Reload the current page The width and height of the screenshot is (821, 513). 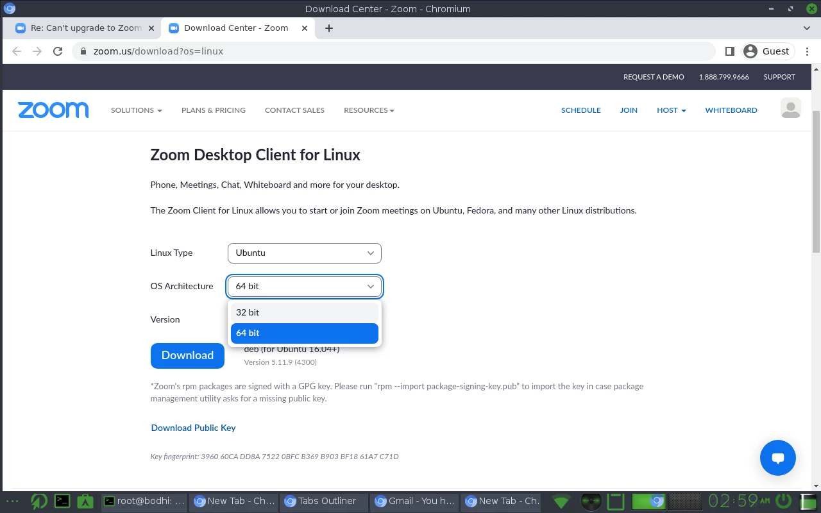(58, 51)
